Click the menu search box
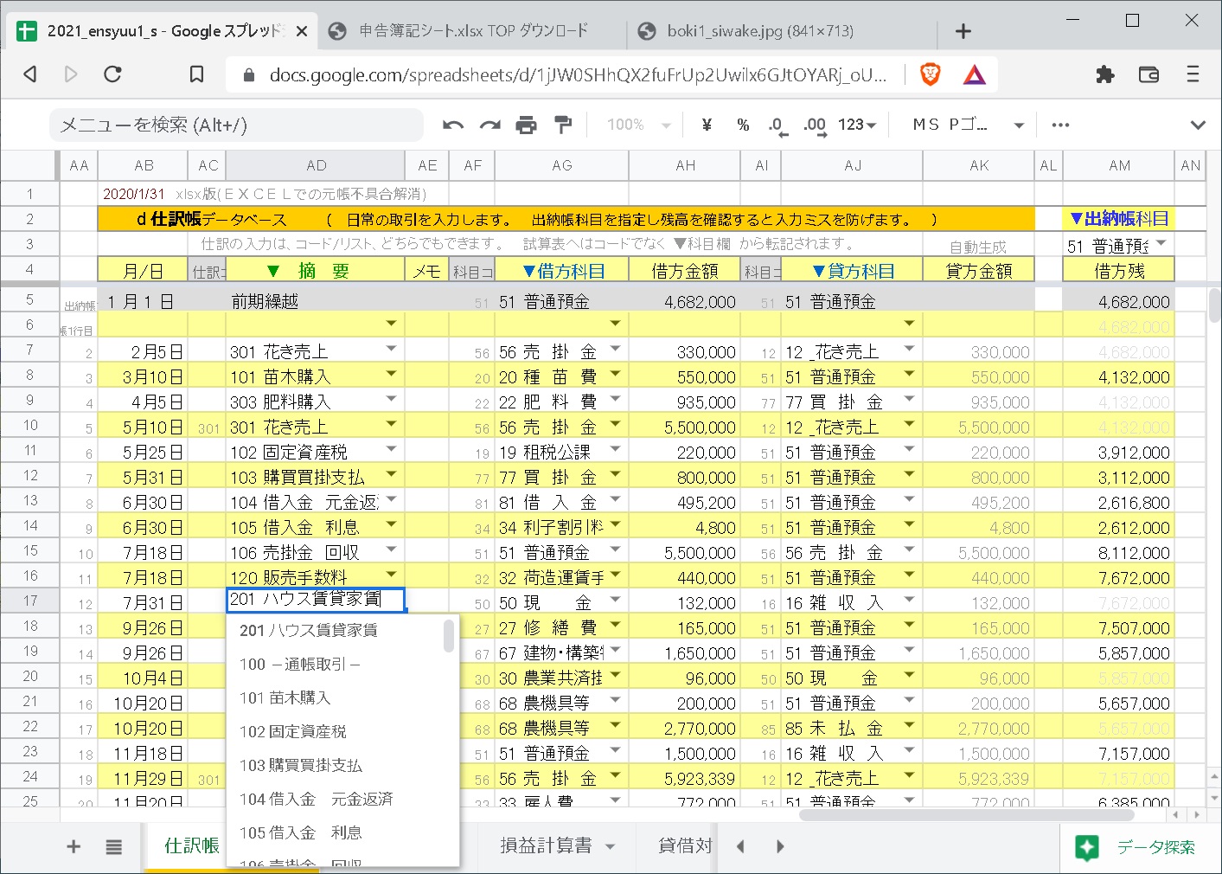Screen dimensions: 1222x874 click(x=236, y=125)
